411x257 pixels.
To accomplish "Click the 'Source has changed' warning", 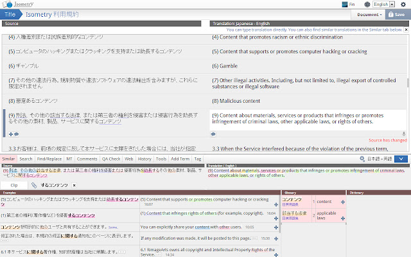I will tap(388, 140).
